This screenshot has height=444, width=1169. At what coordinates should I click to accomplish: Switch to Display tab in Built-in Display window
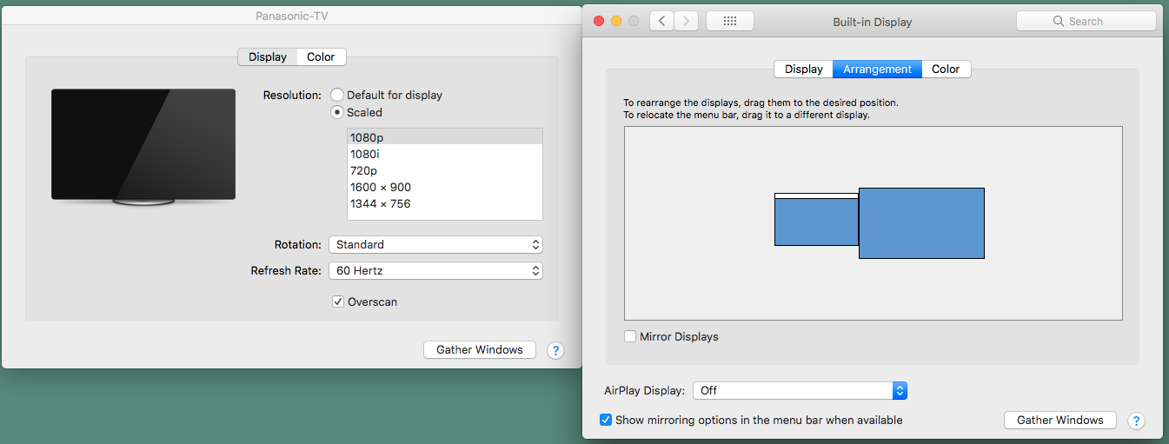pos(804,70)
